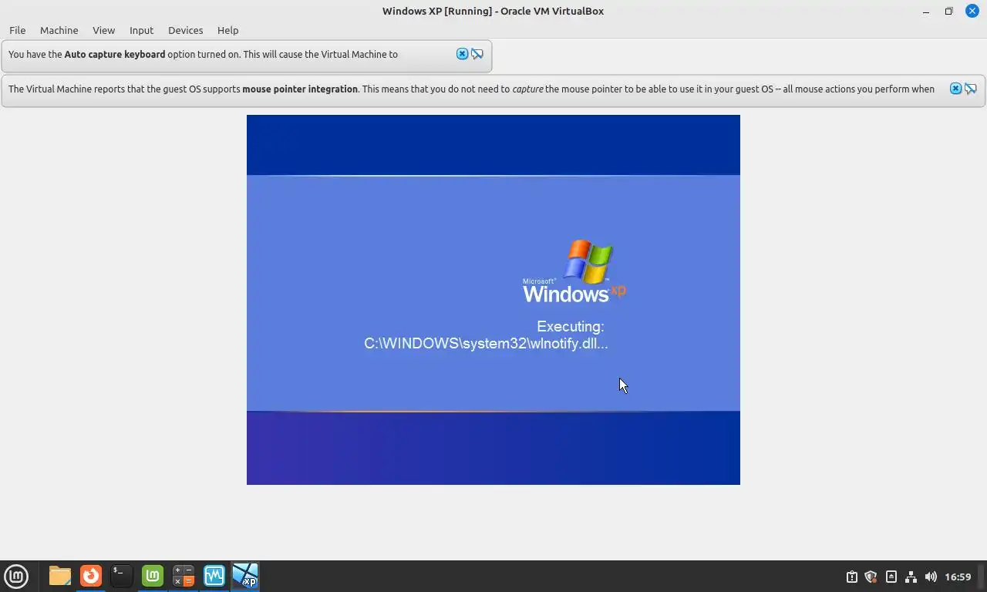This screenshot has width=987, height=592.
Task: Dismiss the mouse pointer integration notification
Action: [955, 89]
